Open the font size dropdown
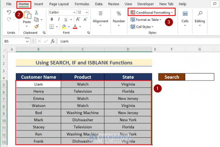Screen dimensions: 220x147 click(x=87, y=12)
